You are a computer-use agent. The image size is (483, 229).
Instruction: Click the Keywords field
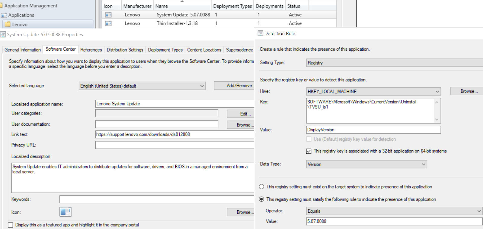pos(157,199)
